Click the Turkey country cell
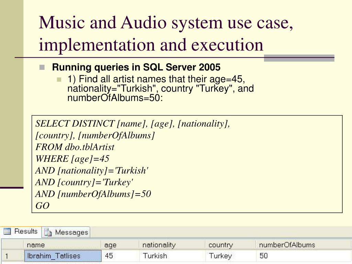The width and height of the screenshot is (352, 264). [x=231, y=256]
